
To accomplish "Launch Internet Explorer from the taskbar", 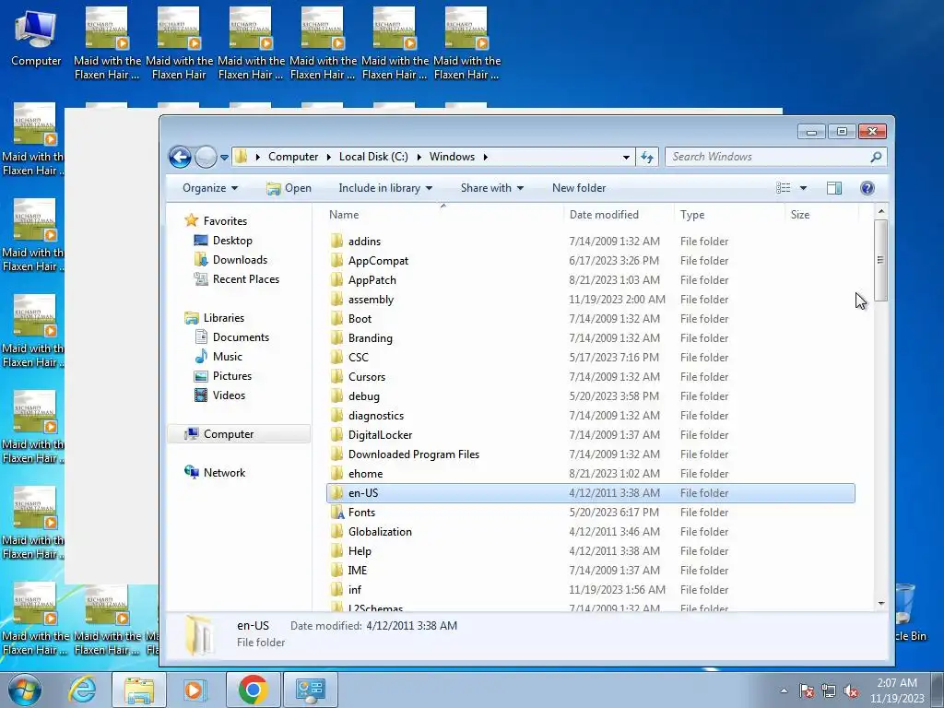I will point(82,690).
